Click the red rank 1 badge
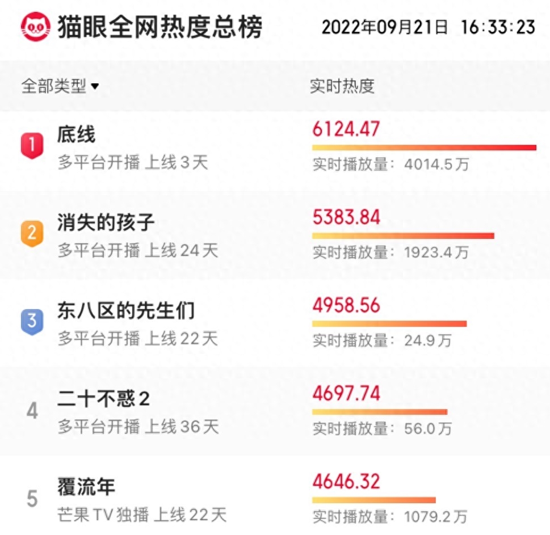550x535 pixels. pyautogui.click(x=32, y=146)
